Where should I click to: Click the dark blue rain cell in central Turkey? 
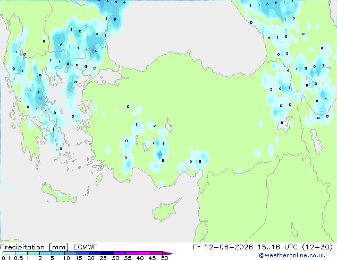click(x=160, y=154)
